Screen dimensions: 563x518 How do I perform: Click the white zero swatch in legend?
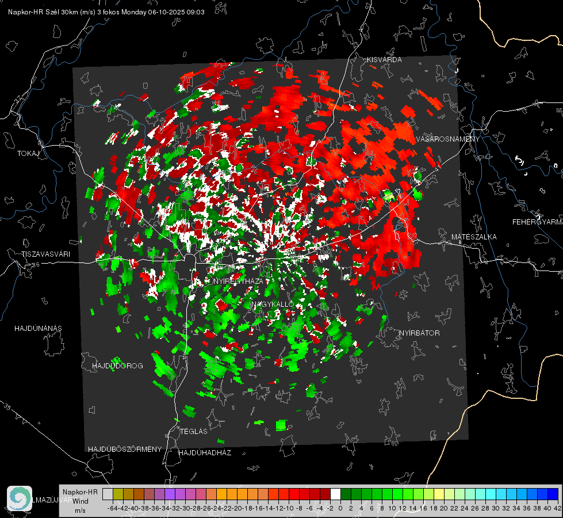(x=335, y=494)
